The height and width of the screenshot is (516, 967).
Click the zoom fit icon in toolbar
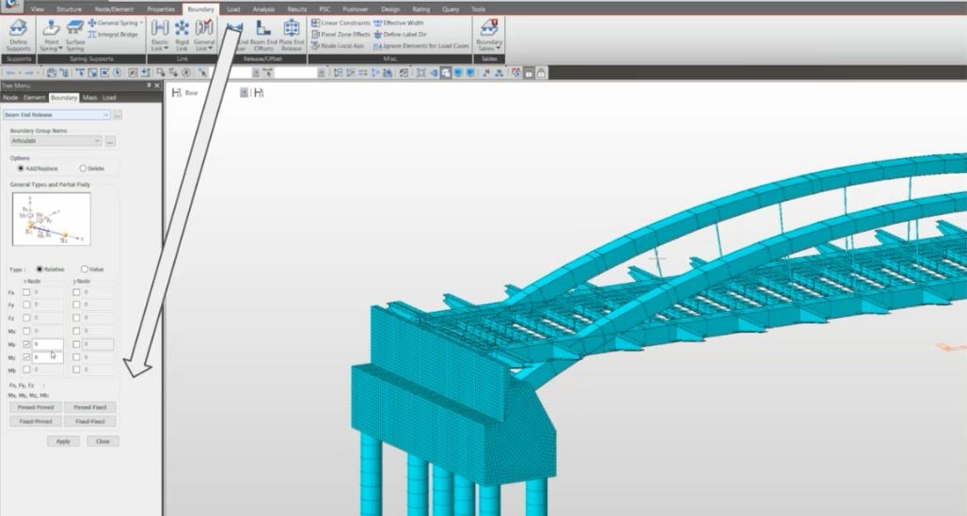(x=420, y=72)
